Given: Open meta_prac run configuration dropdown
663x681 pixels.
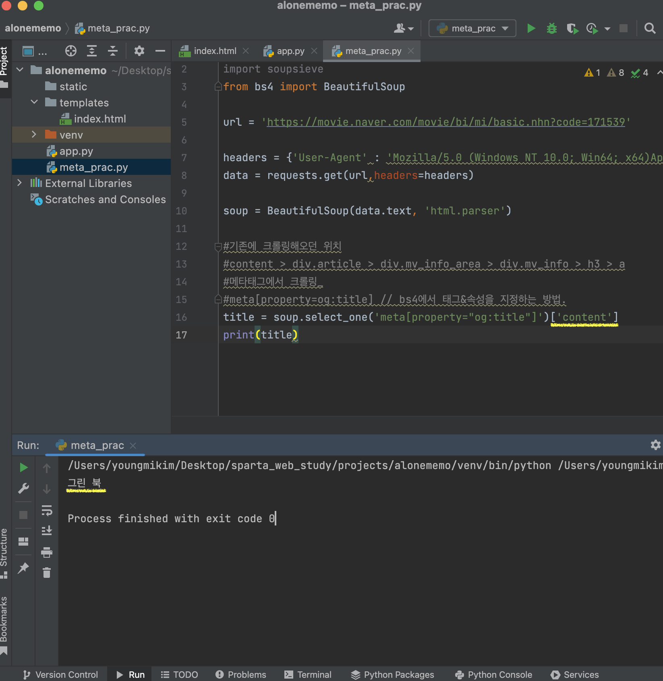Looking at the screenshot, I should coord(472,28).
